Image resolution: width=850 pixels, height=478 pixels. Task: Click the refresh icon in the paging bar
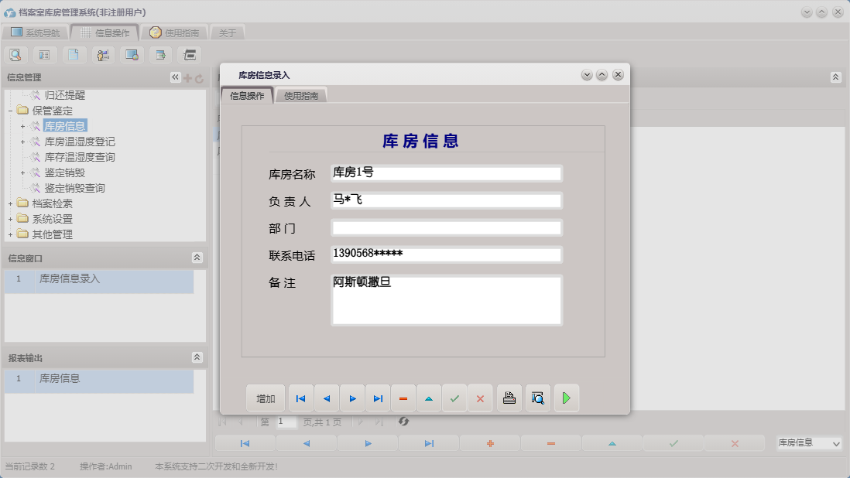pyautogui.click(x=402, y=422)
